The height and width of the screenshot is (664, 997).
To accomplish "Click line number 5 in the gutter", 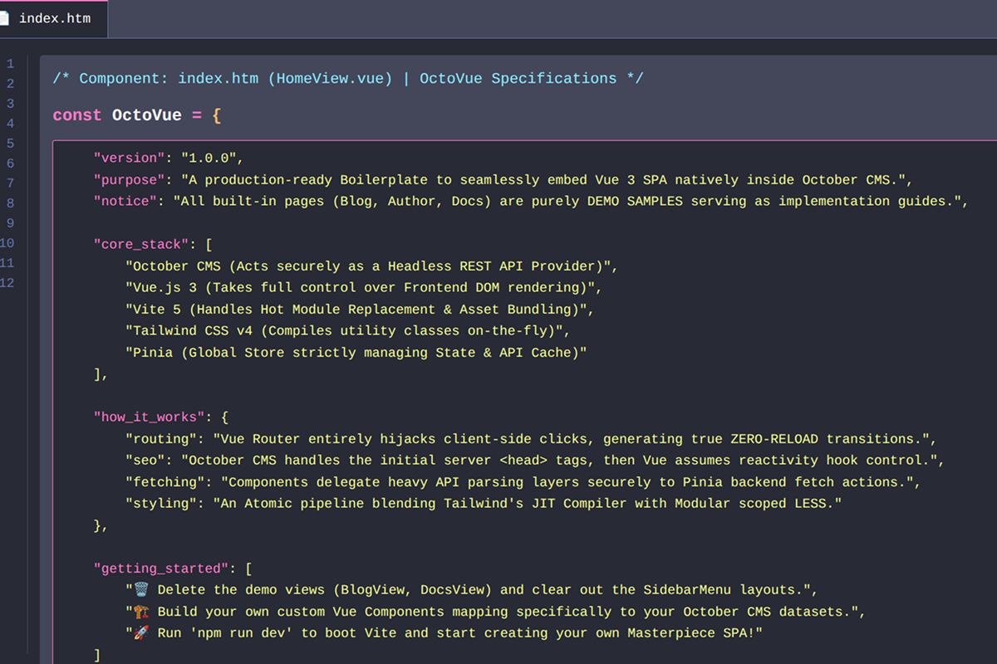I will pyautogui.click(x=10, y=144).
